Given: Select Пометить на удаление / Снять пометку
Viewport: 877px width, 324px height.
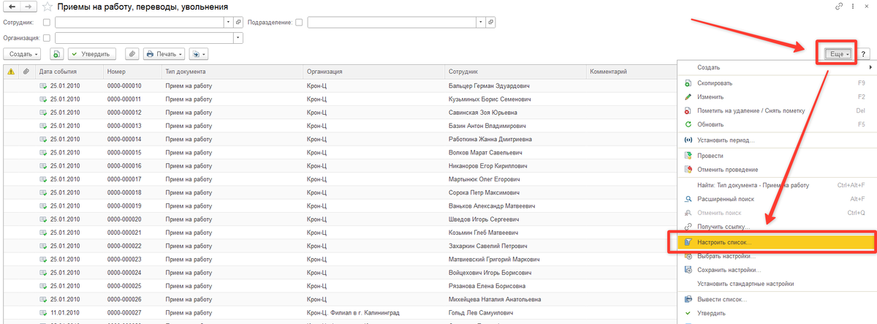Looking at the screenshot, I should coord(777,110).
